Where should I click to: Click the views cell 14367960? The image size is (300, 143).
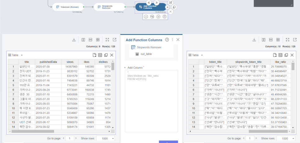pyautogui.click(x=70, y=67)
